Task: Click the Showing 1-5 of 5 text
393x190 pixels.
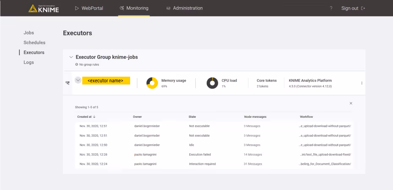Action: tap(87, 107)
